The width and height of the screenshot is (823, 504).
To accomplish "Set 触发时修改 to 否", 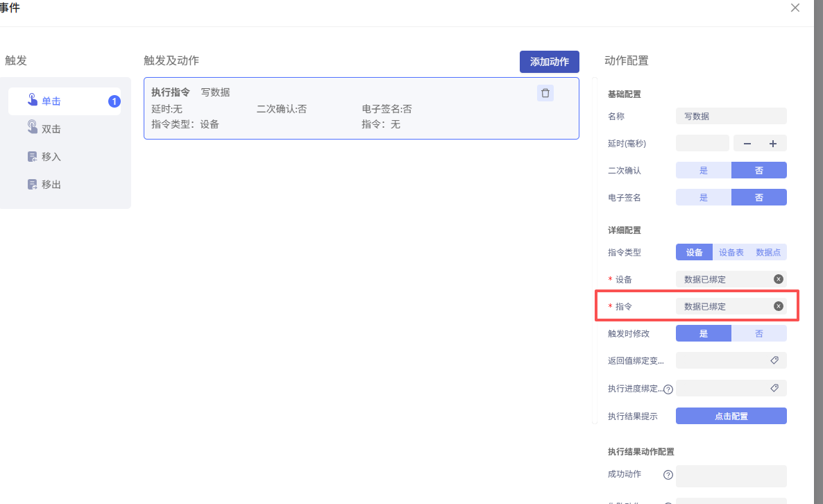I will tap(758, 333).
